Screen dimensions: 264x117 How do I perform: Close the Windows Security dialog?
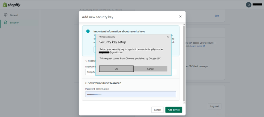click(168, 37)
